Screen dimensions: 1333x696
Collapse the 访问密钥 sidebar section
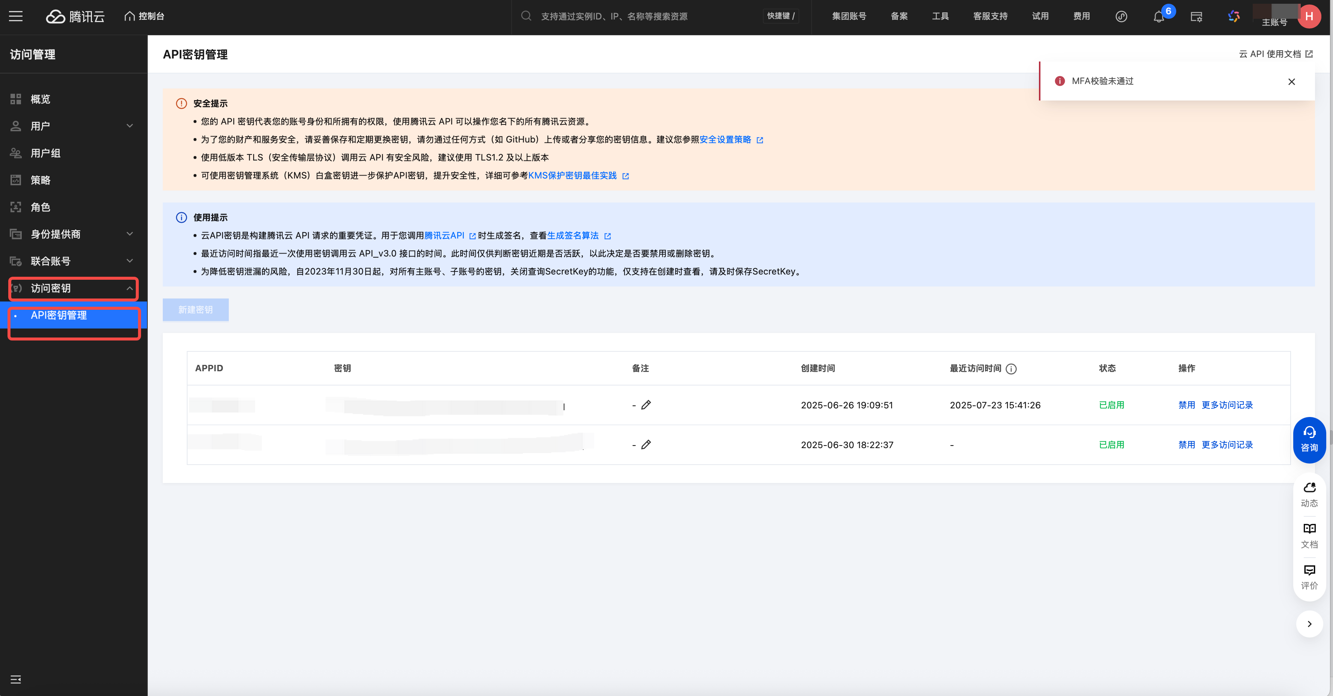click(x=129, y=288)
